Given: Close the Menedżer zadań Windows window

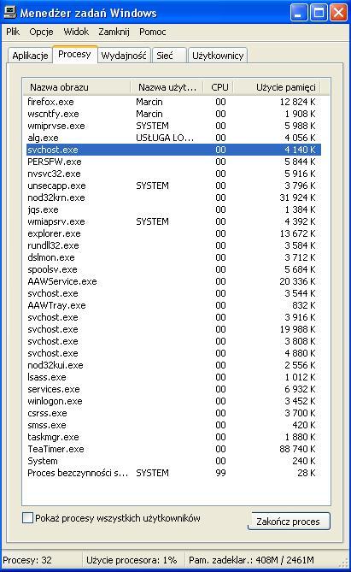Looking at the screenshot, I should click(338, 13).
